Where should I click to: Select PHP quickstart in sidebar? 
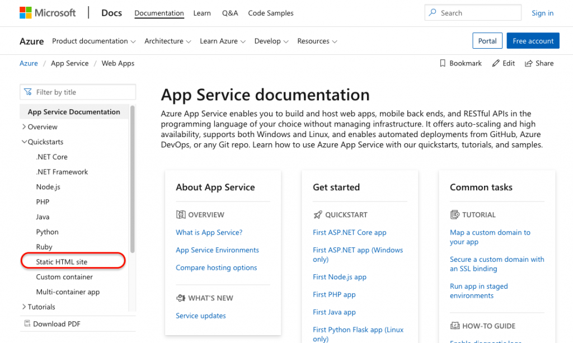pos(43,201)
